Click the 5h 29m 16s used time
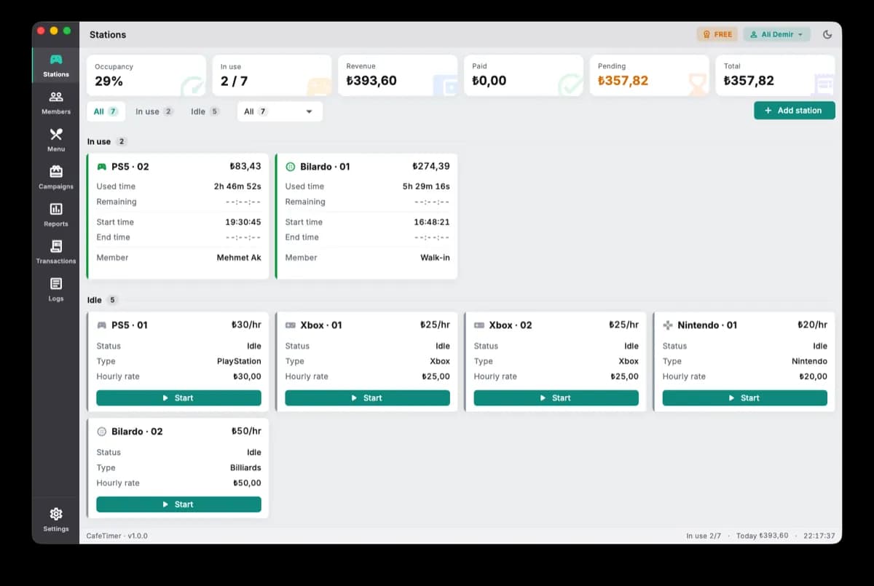 [x=426, y=186]
